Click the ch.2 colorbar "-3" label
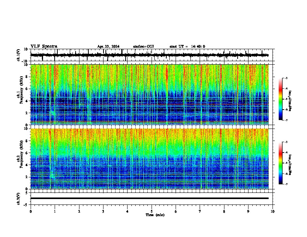The width and height of the screenshot is (307, 237). 286,142
